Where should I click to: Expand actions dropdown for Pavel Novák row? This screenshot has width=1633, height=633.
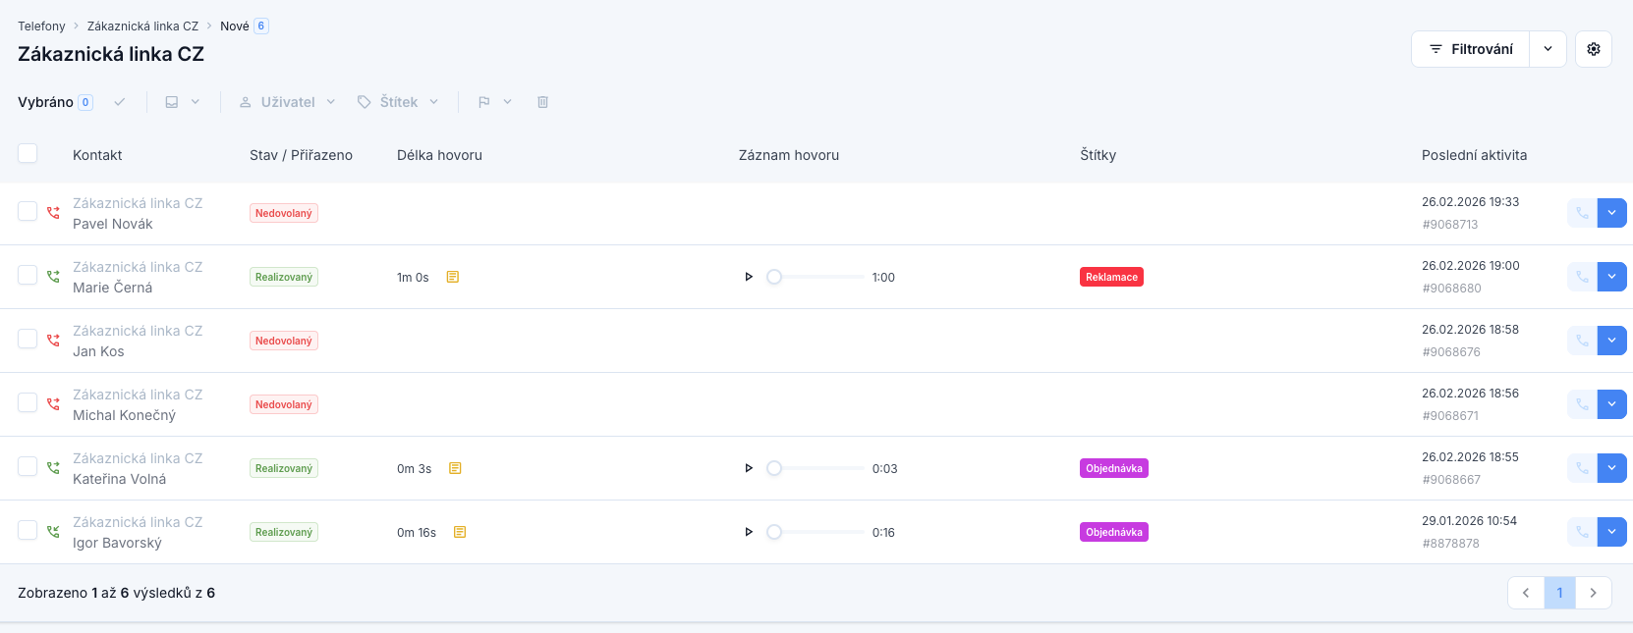tap(1612, 213)
